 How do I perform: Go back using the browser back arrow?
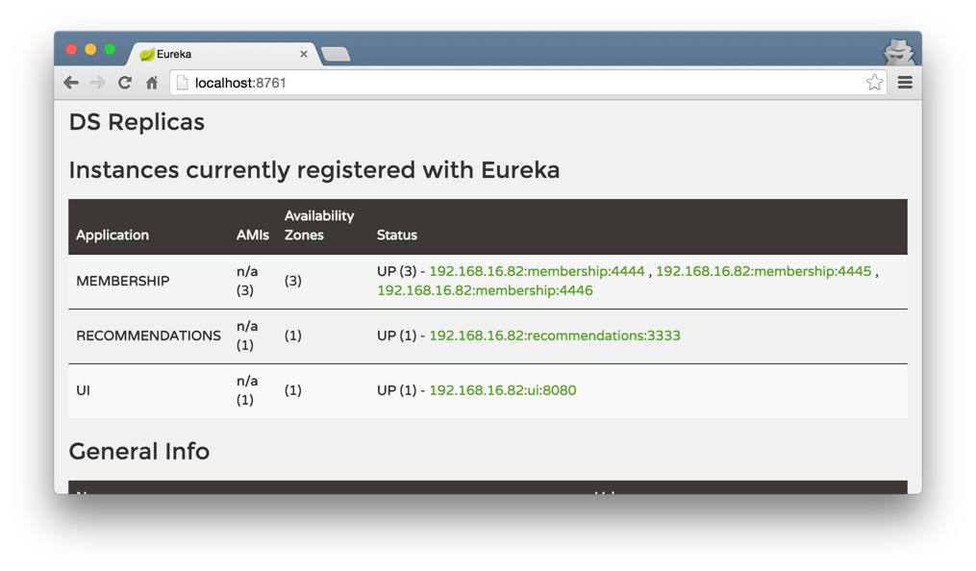(71, 83)
